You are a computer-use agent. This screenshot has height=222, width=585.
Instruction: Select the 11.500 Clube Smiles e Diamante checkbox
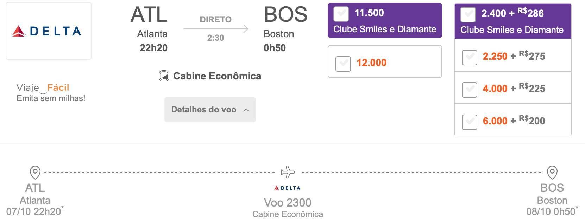tap(341, 14)
